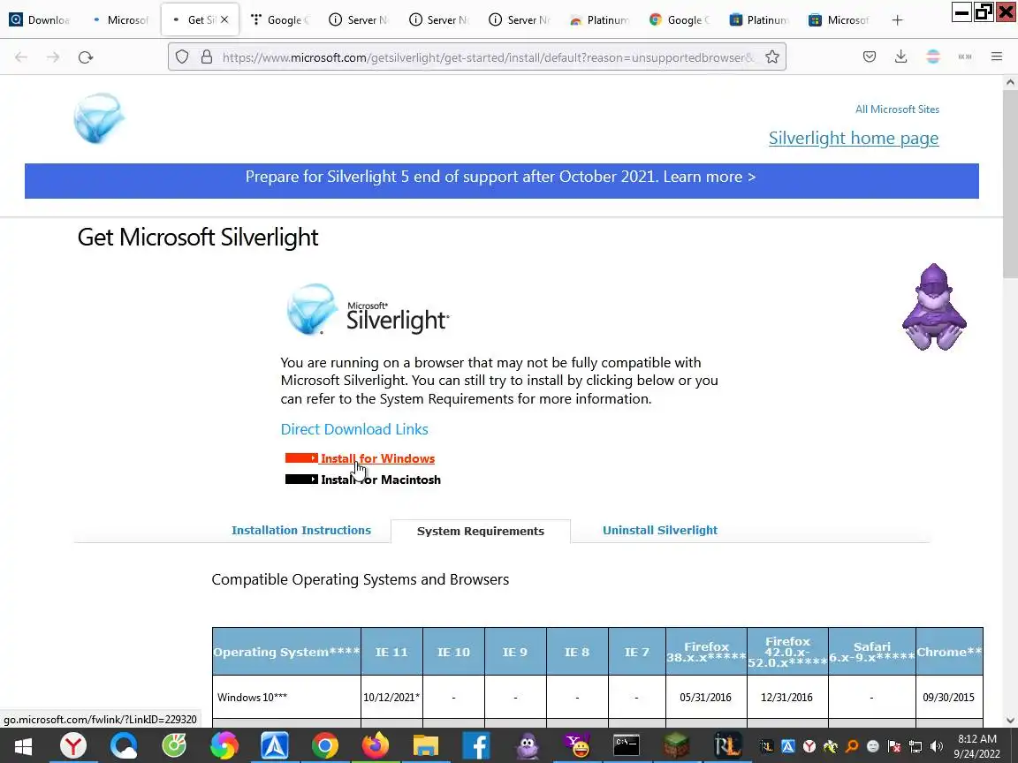The width and height of the screenshot is (1018, 763).
Task: Open the Silverlight home page link
Action: 853,138
